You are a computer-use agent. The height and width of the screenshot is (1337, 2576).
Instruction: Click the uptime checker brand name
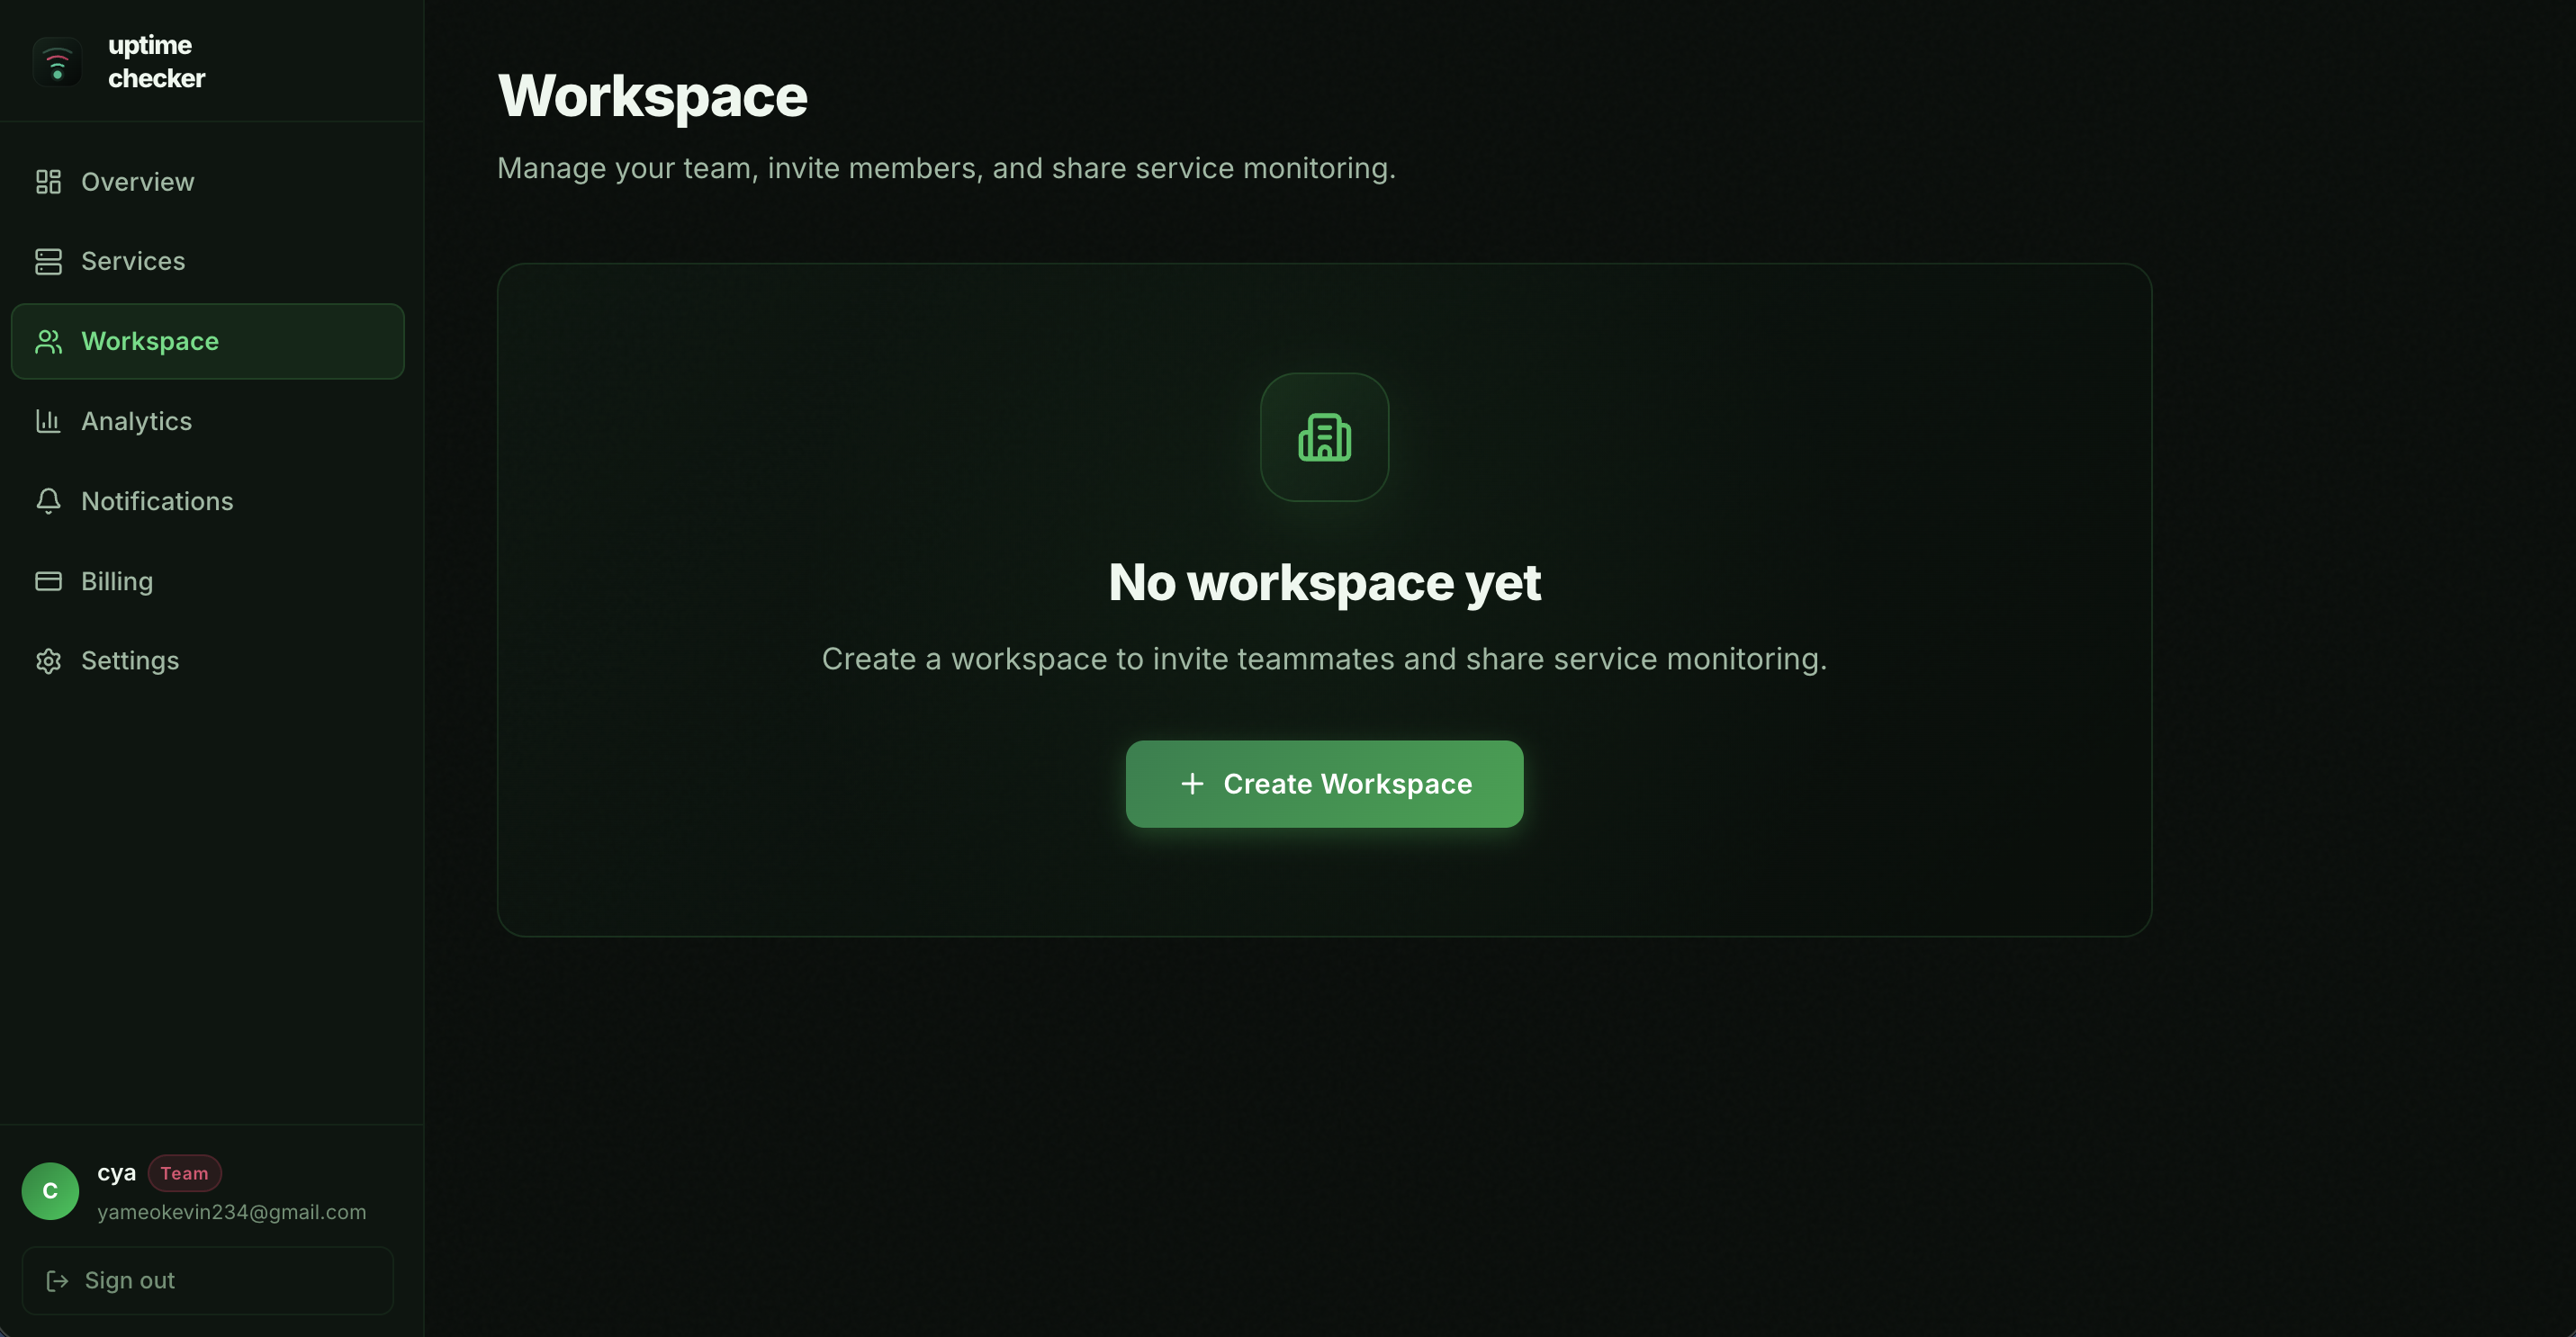pyautogui.click(x=156, y=62)
